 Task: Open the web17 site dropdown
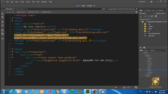click(x=147, y=13)
